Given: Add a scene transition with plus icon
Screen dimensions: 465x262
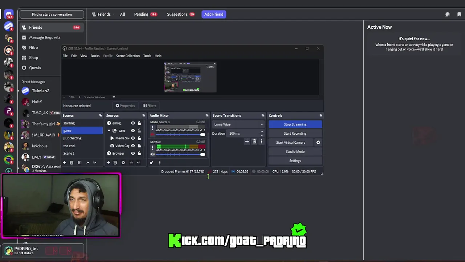Looking at the screenshot, I should 247,142.
